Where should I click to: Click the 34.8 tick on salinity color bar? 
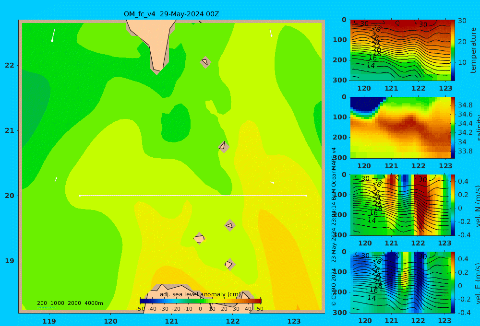(x=465, y=105)
